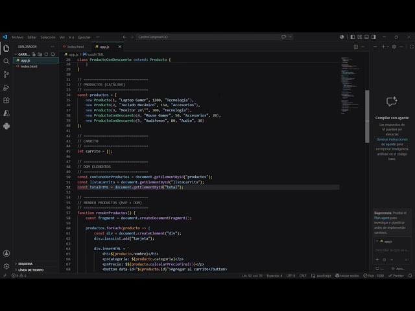
Task: Send the chat message arrow
Action: click(407, 259)
